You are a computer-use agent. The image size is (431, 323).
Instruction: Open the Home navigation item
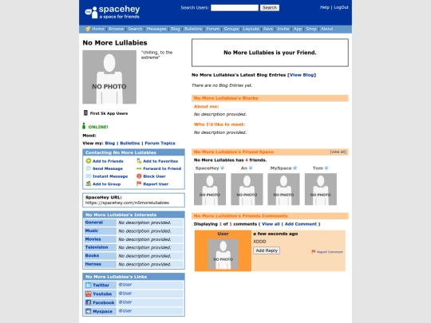[98, 29]
